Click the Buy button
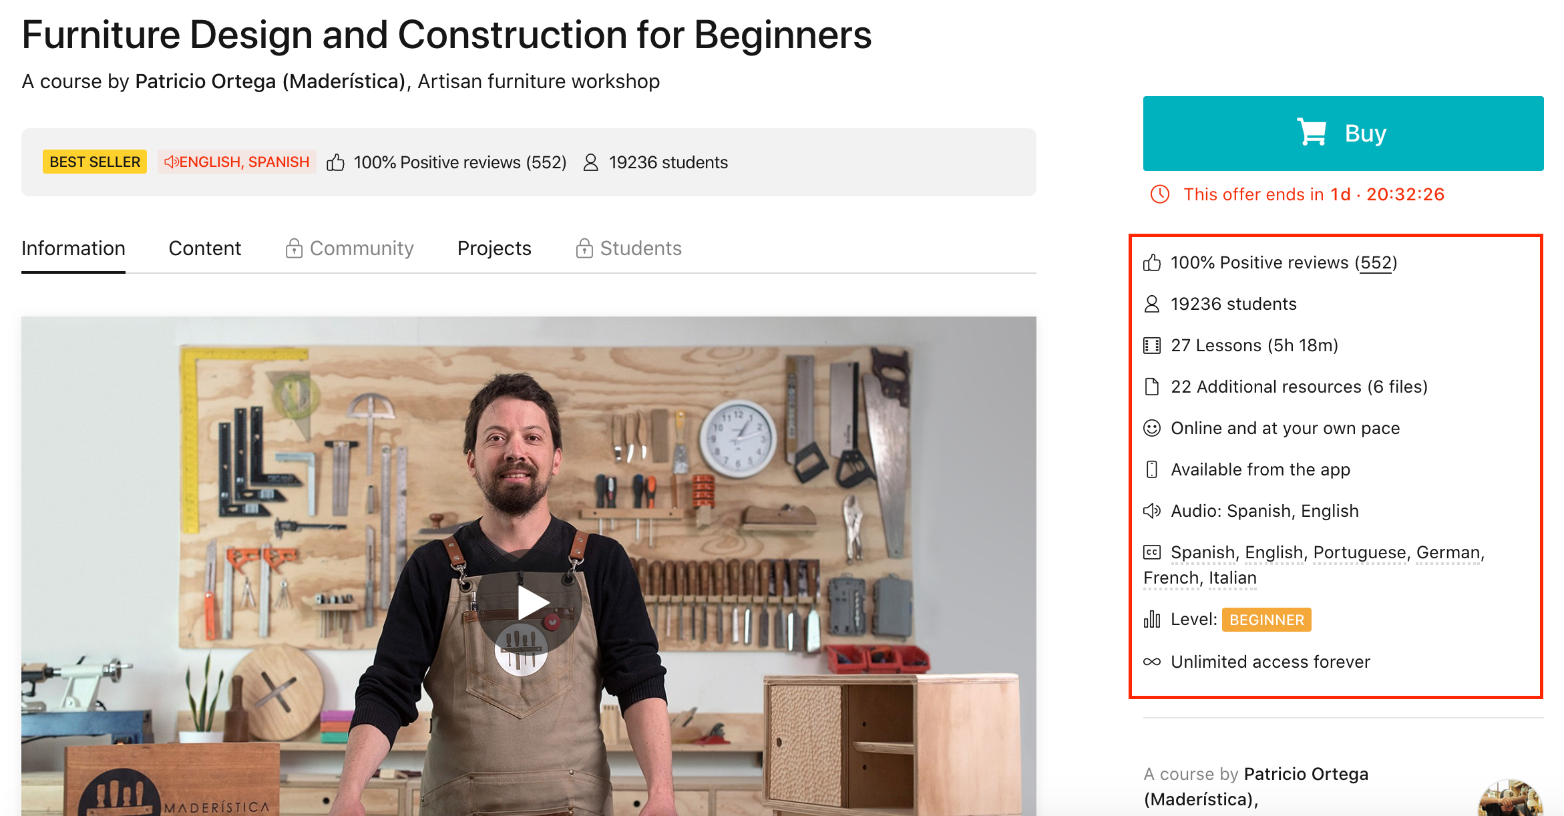Viewport: 1564px width, 816px height. 1343,134
